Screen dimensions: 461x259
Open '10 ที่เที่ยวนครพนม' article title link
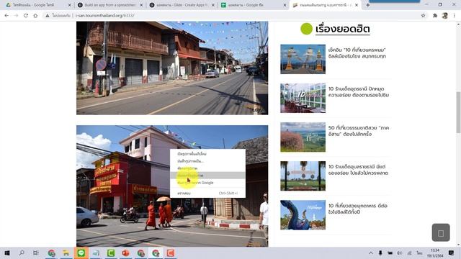click(x=357, y=53)
